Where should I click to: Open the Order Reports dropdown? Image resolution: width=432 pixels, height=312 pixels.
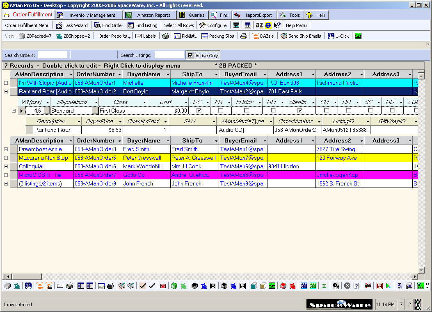click(114, 36)
